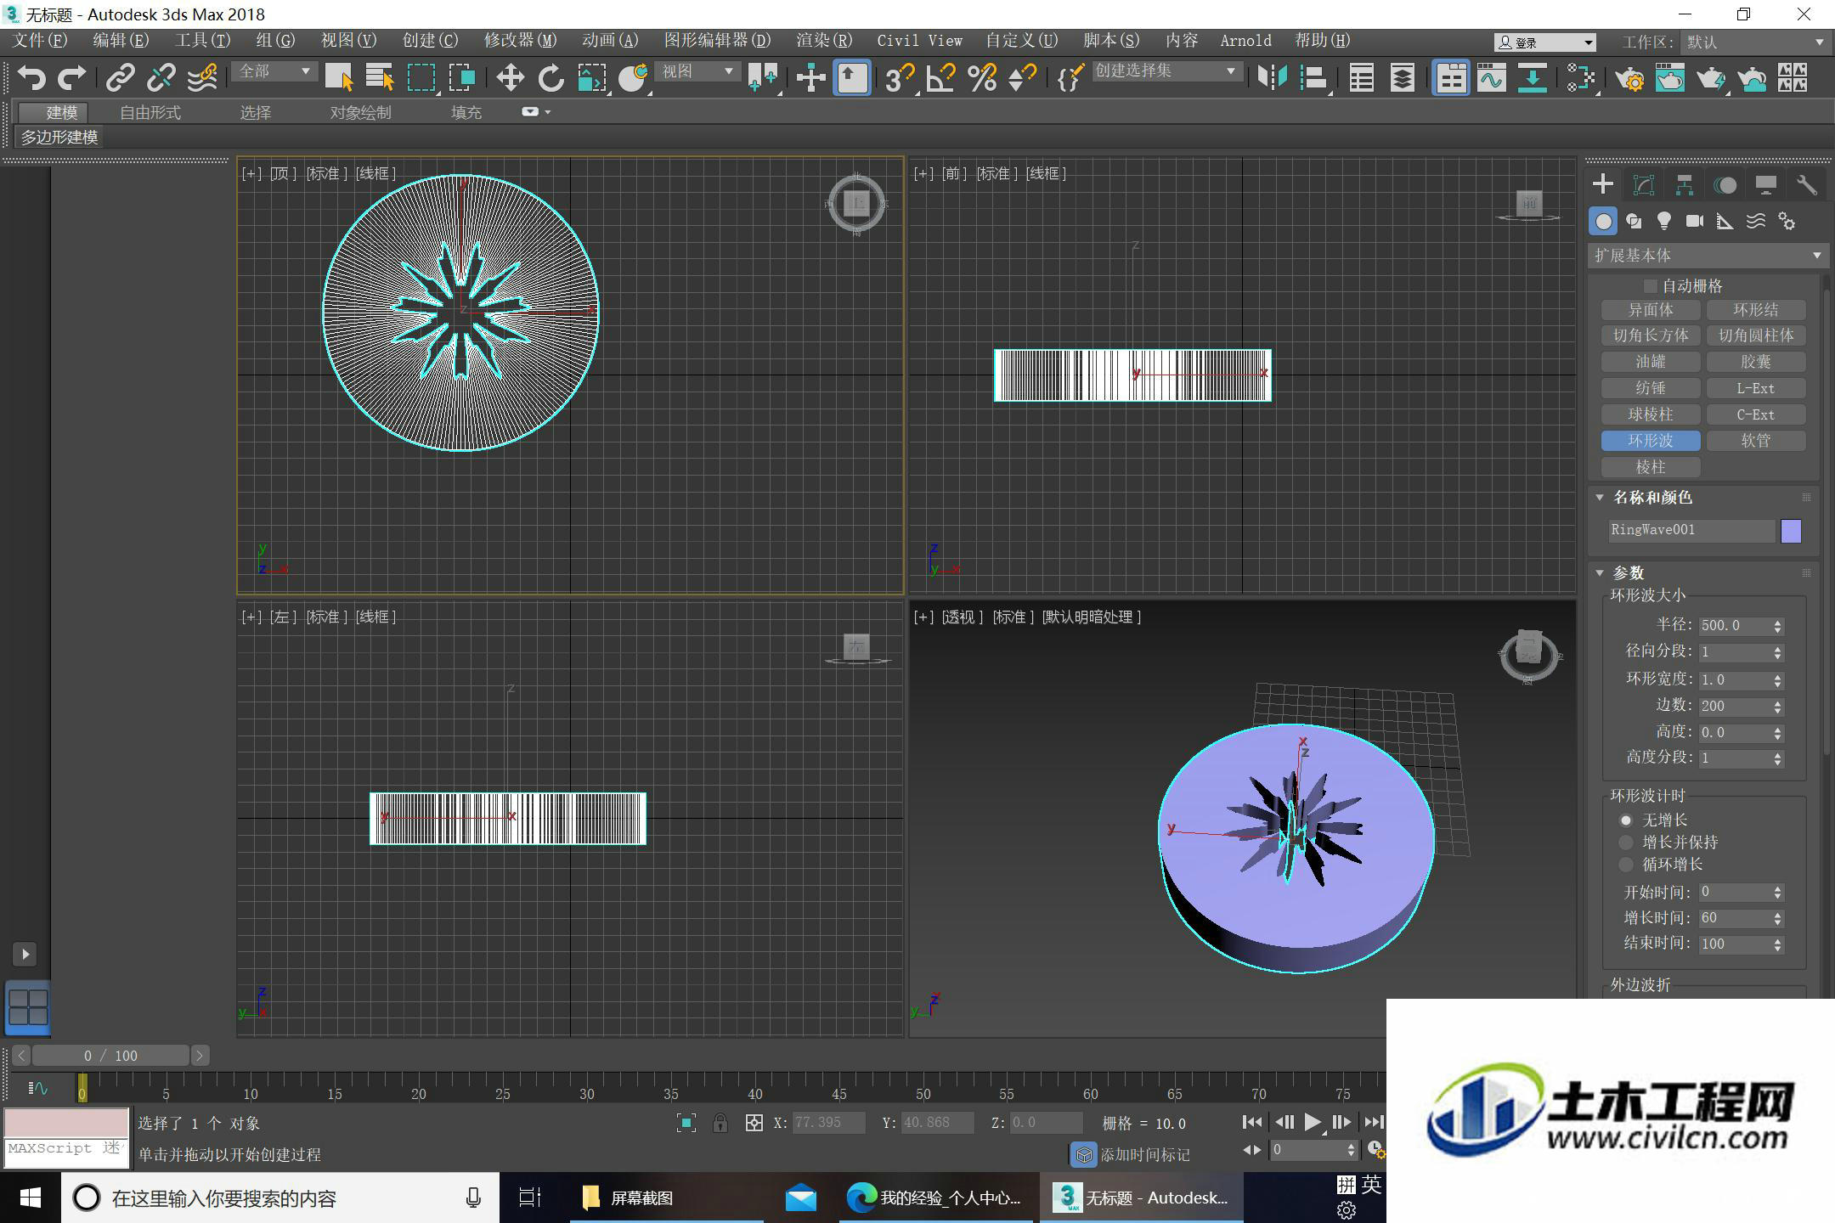Select the Bind to Space Warp tool
This screenshot has width=1835, height=1223.
[202, 78]
